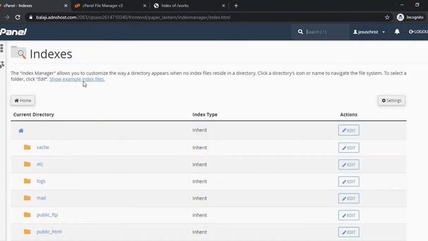This screenshot has width=428, height=241.
Task: Open the public_html folder icon
Action: click(27, 232)
